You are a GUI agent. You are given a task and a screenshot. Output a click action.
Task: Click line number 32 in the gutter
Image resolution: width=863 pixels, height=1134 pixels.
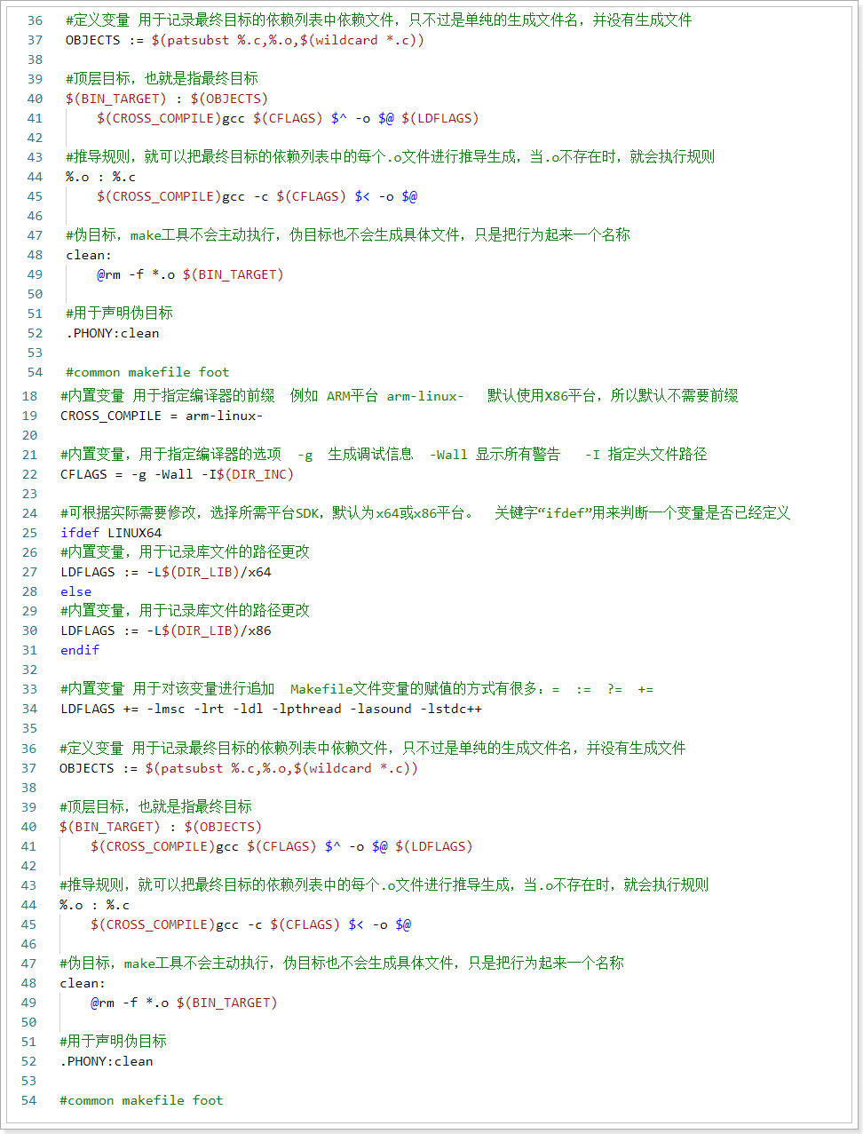(30, 670)
